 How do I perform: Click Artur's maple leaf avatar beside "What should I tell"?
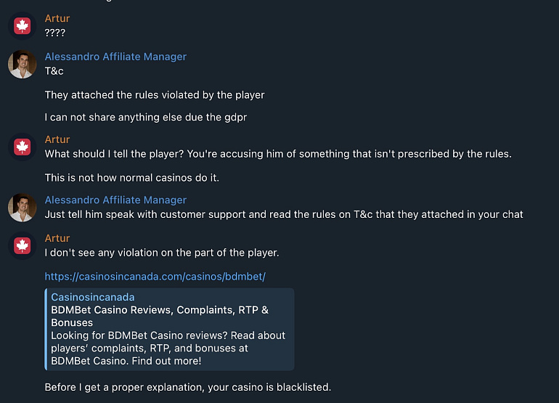(22, 147)
